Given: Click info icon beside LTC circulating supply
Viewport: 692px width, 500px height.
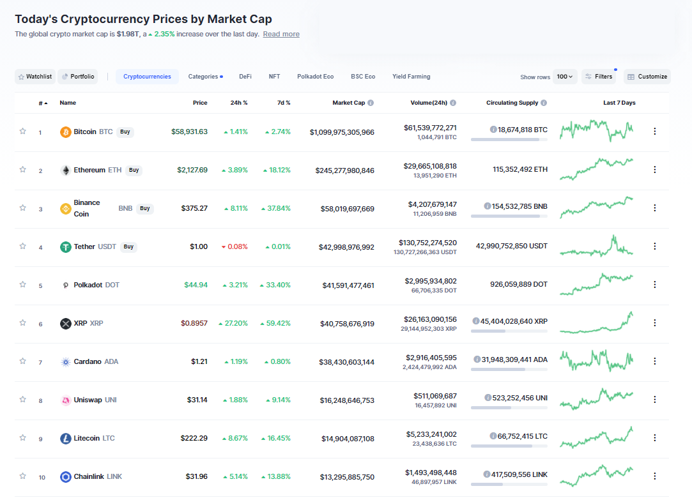Looking at the screenshot, I should [493, 437].
